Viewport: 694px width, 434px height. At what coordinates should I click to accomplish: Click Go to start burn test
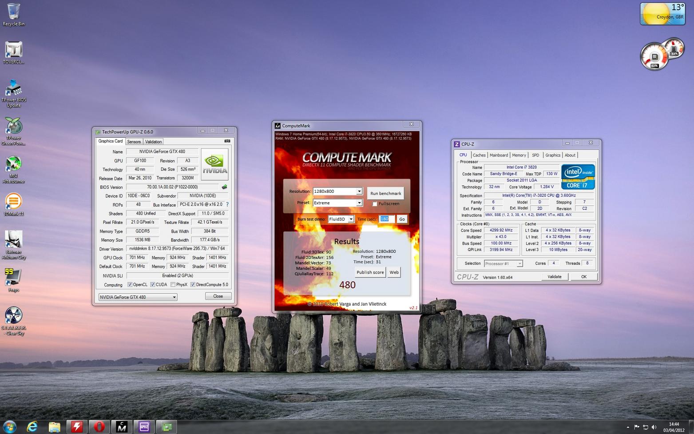[402, 219]
